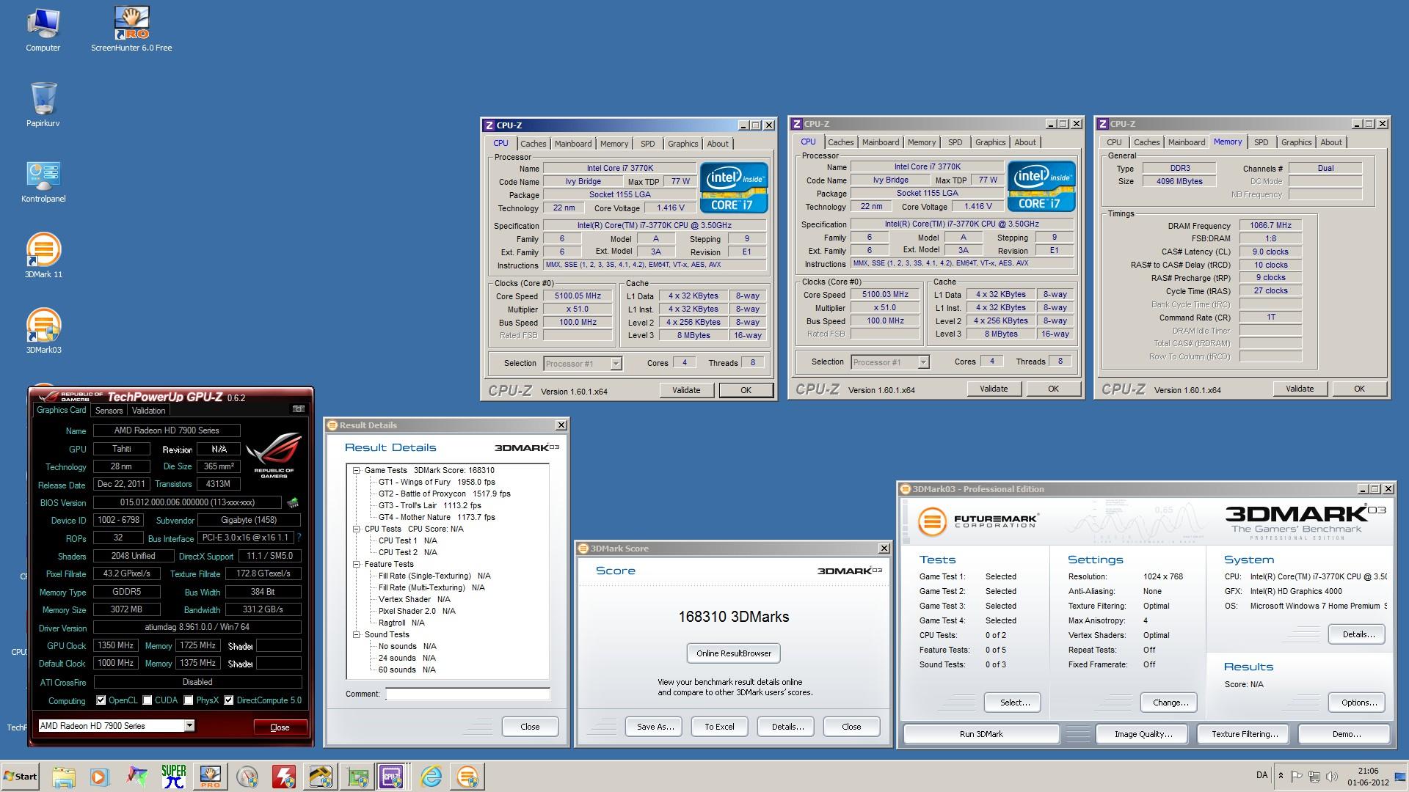The image size is (1409, 792).
Task: Open Processor #1 dropdown in 5100.05 MHz CPU-Z window
Action: [616, 364]
